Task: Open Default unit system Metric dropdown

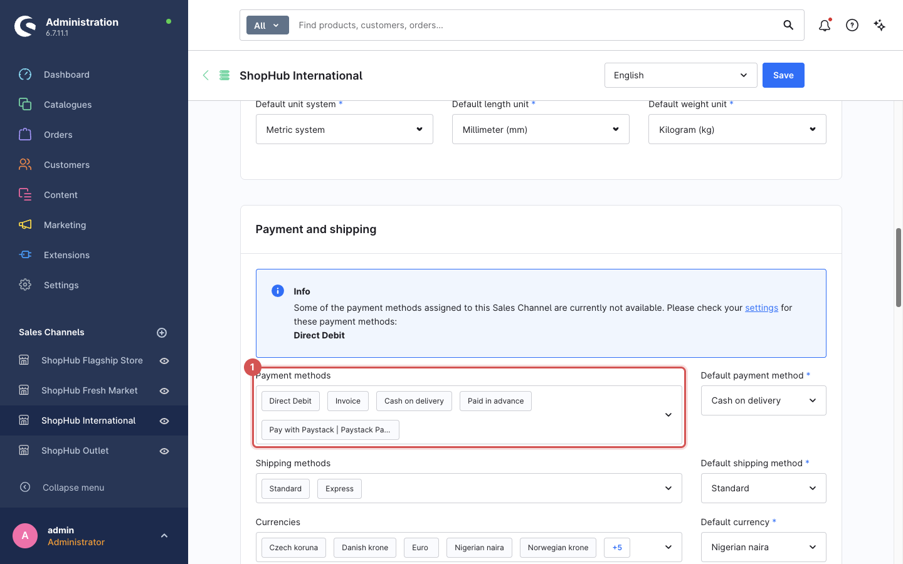Action: 344,129
